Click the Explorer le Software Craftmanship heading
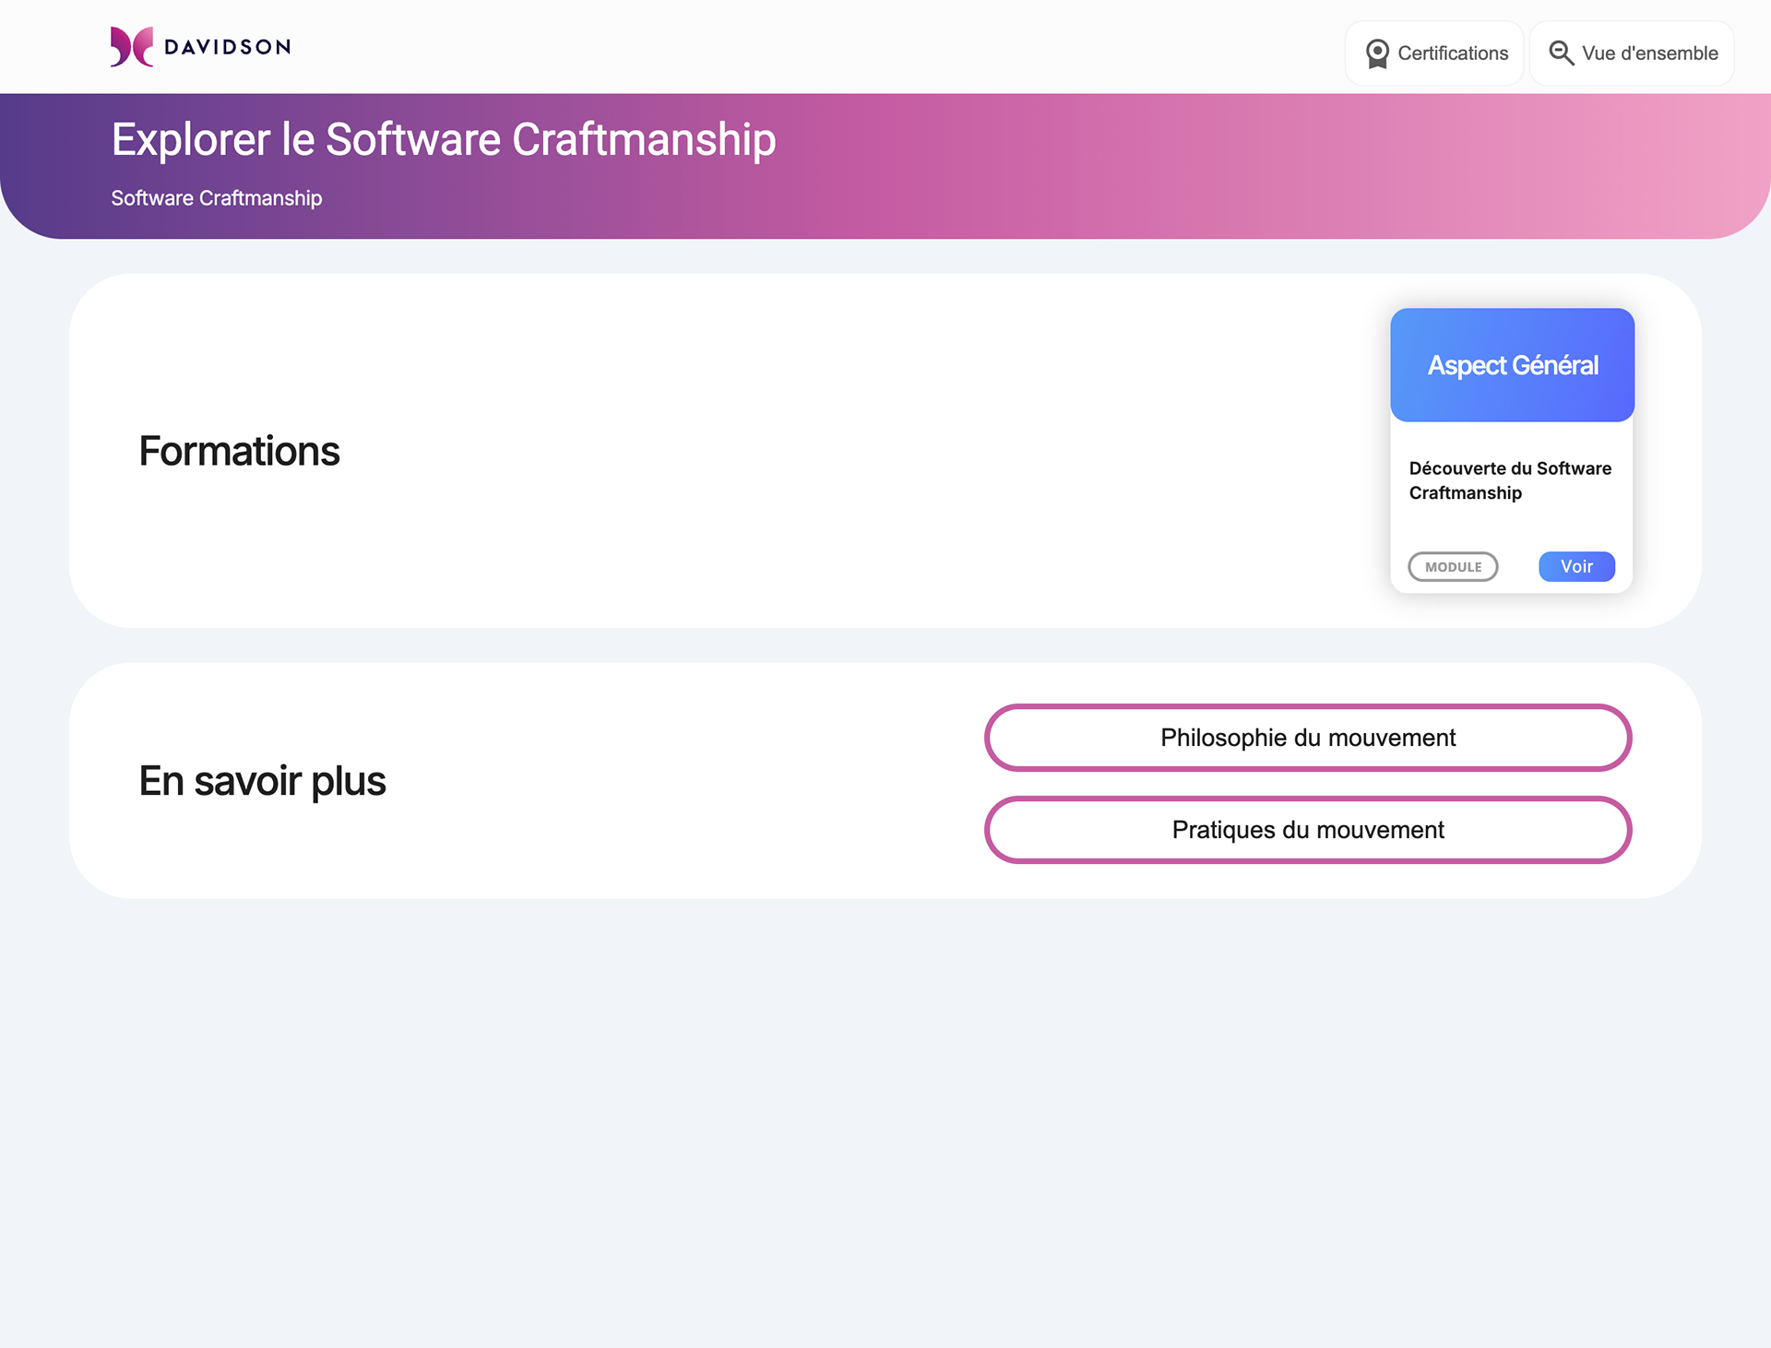Screen dimensions: 1771x1348 click(443, 139)
